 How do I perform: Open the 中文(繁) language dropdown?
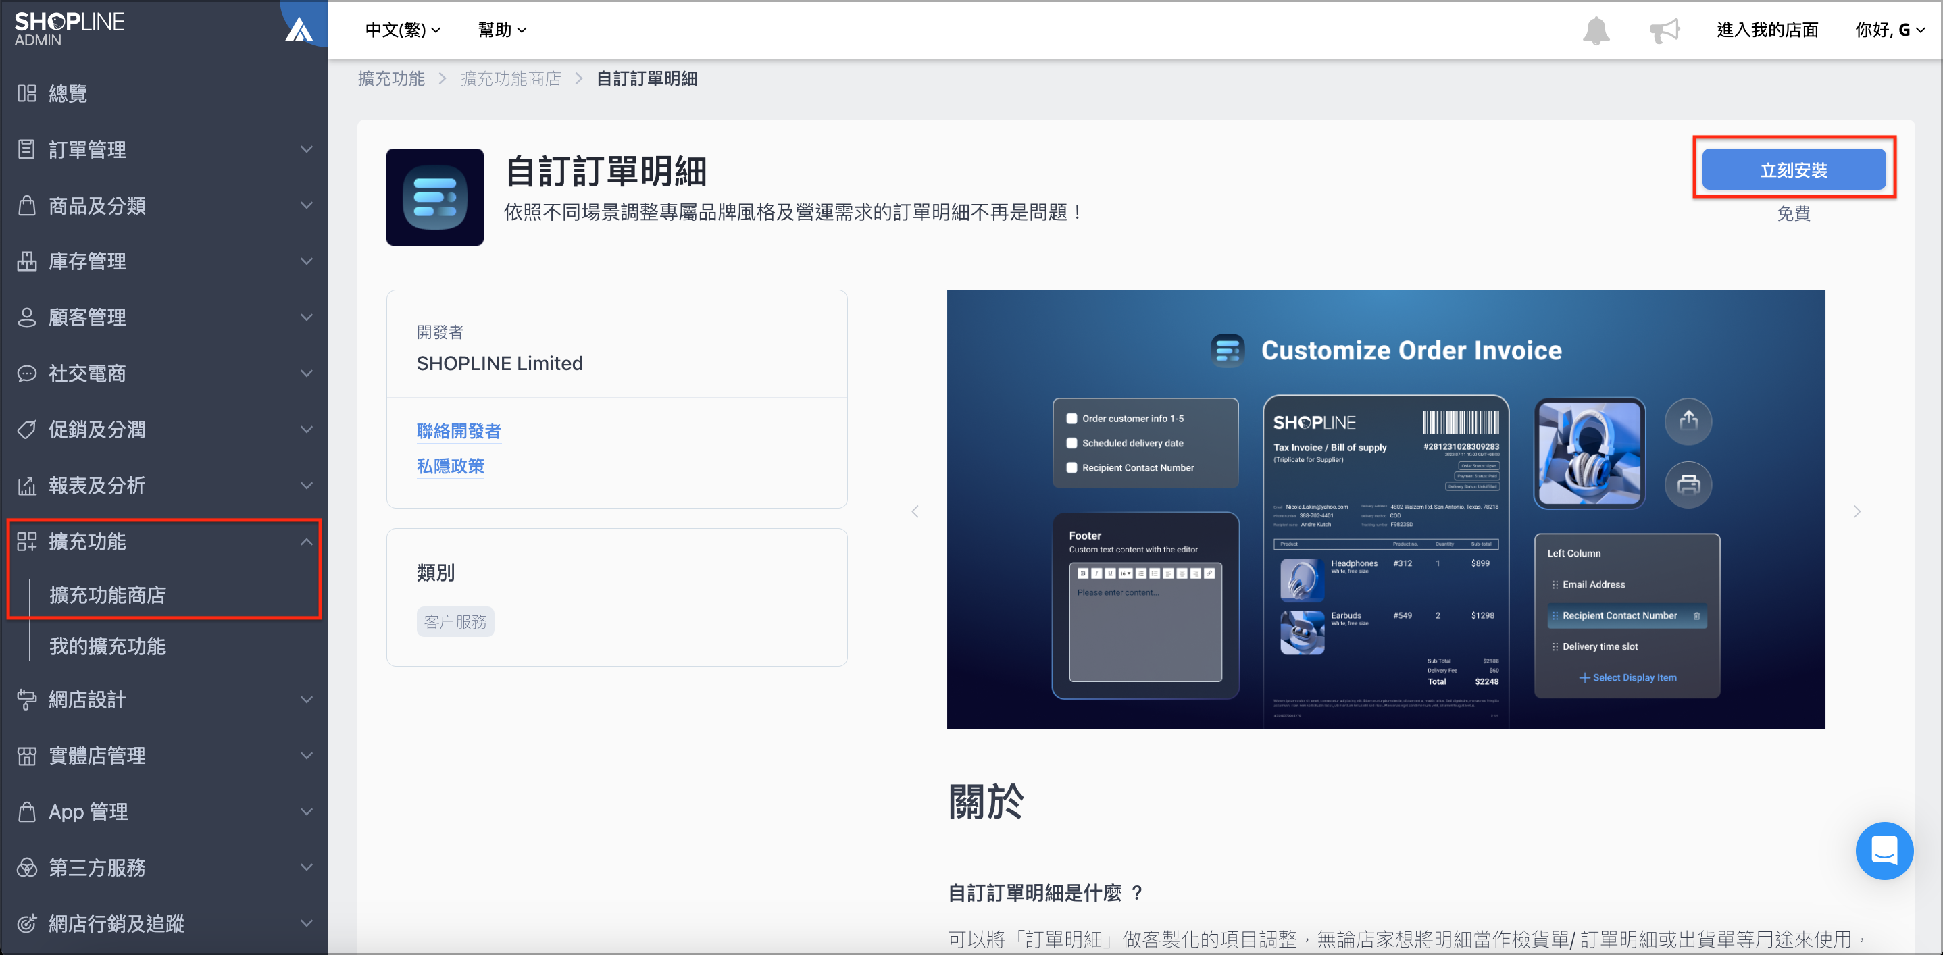pos(403,30)
